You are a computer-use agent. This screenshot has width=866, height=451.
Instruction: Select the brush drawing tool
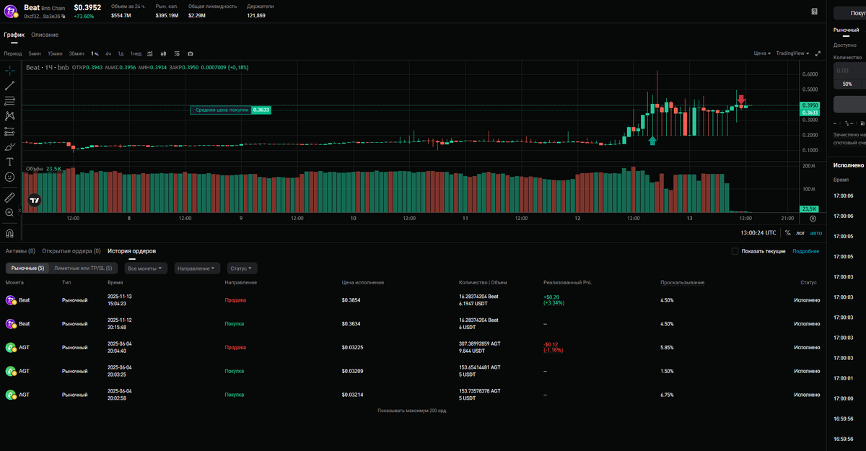click(10, 146)
